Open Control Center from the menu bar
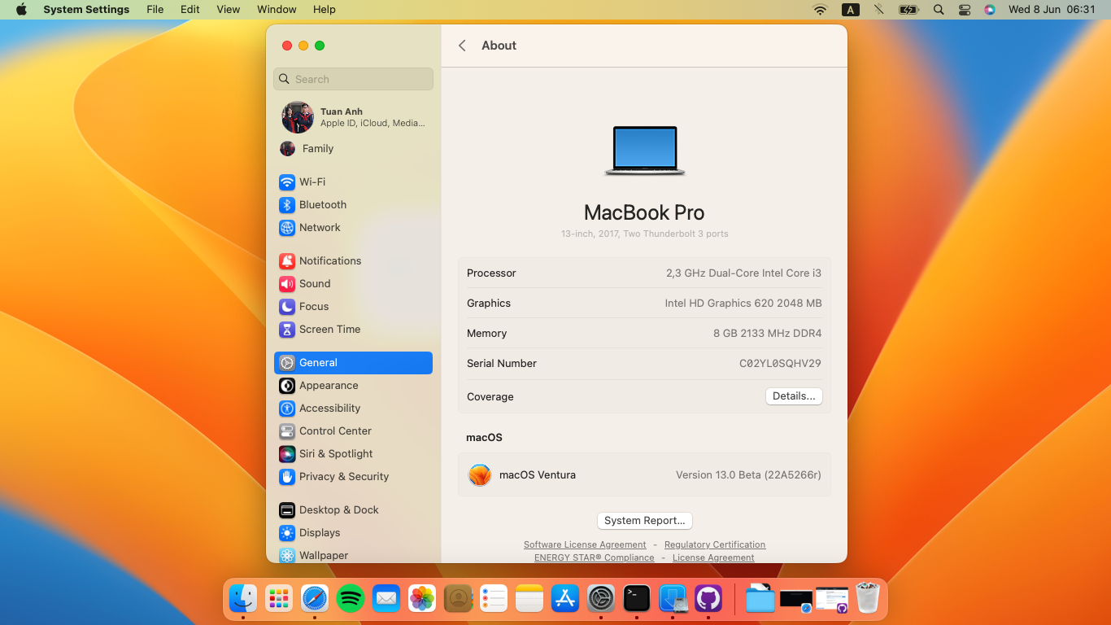Viewport: 1111px width, 625px height. 965,10
